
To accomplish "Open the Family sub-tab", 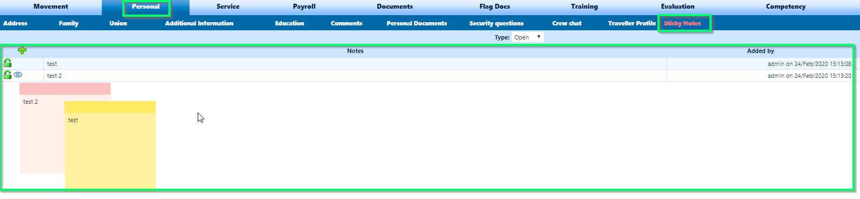I will tap(69, 23).
